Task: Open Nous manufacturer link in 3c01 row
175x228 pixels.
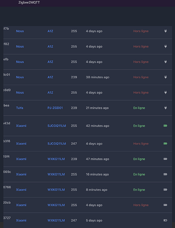Action: 20,77
